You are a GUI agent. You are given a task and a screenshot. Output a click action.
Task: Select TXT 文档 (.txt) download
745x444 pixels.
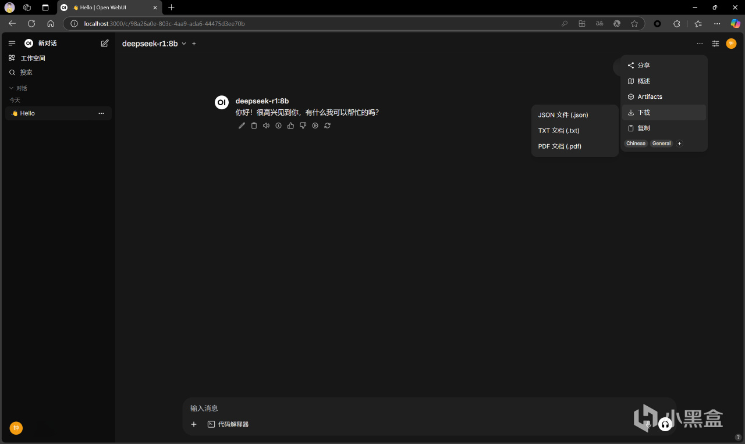point(575,131)
